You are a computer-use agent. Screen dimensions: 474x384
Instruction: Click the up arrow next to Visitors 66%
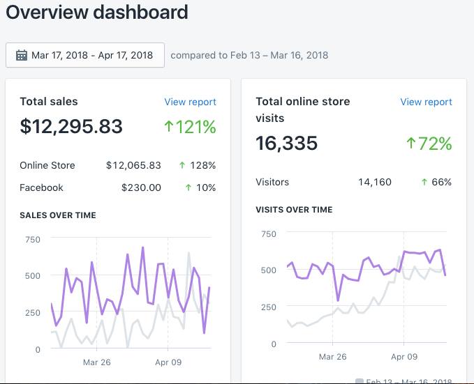coord(424,182)
